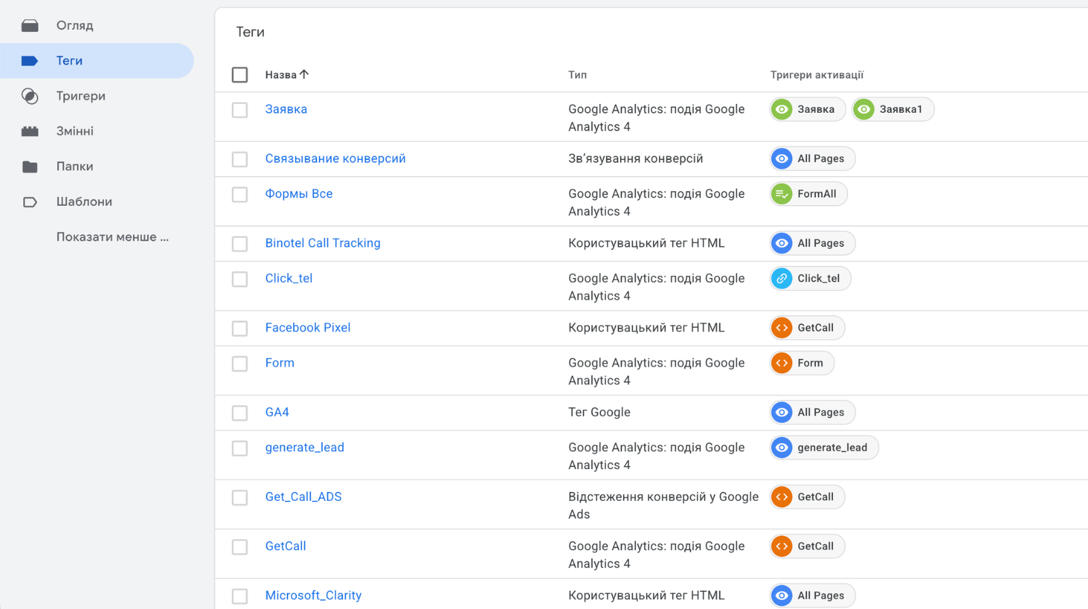This screenshot has height=609, width=1088.
Task: Click GetCall trigger chip in GetCall row
Action: [x=807, y=546]
